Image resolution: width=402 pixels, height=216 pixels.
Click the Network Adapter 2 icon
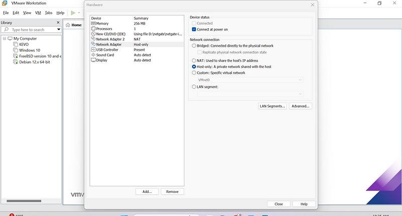[x=93, y=39]
